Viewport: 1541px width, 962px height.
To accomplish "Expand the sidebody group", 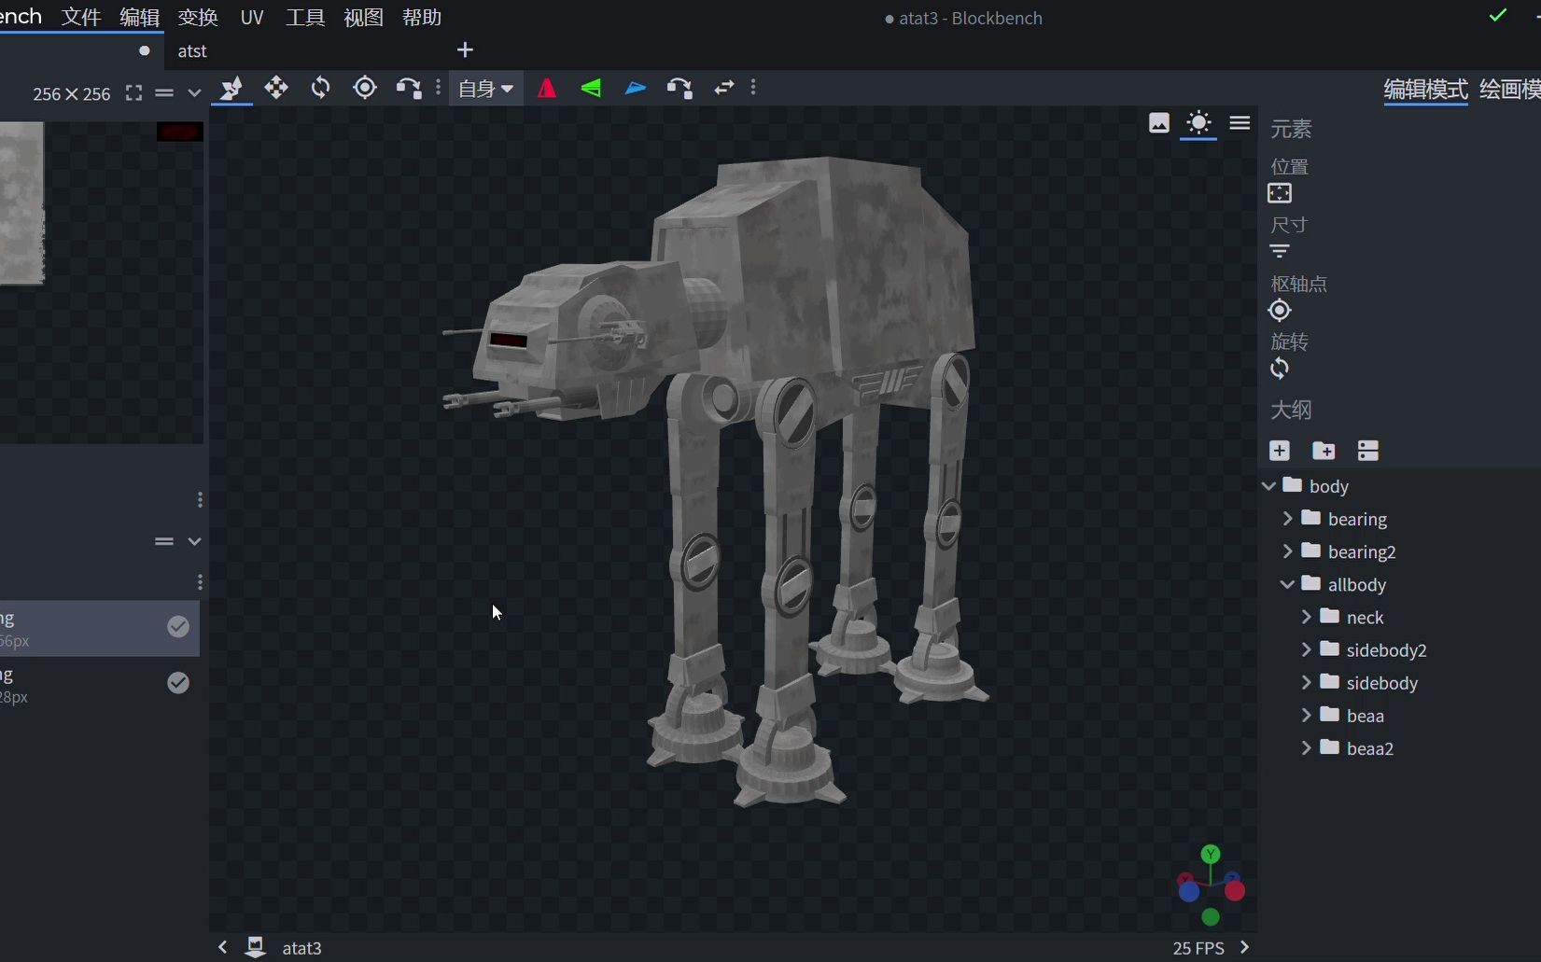I will (1307, 682).
